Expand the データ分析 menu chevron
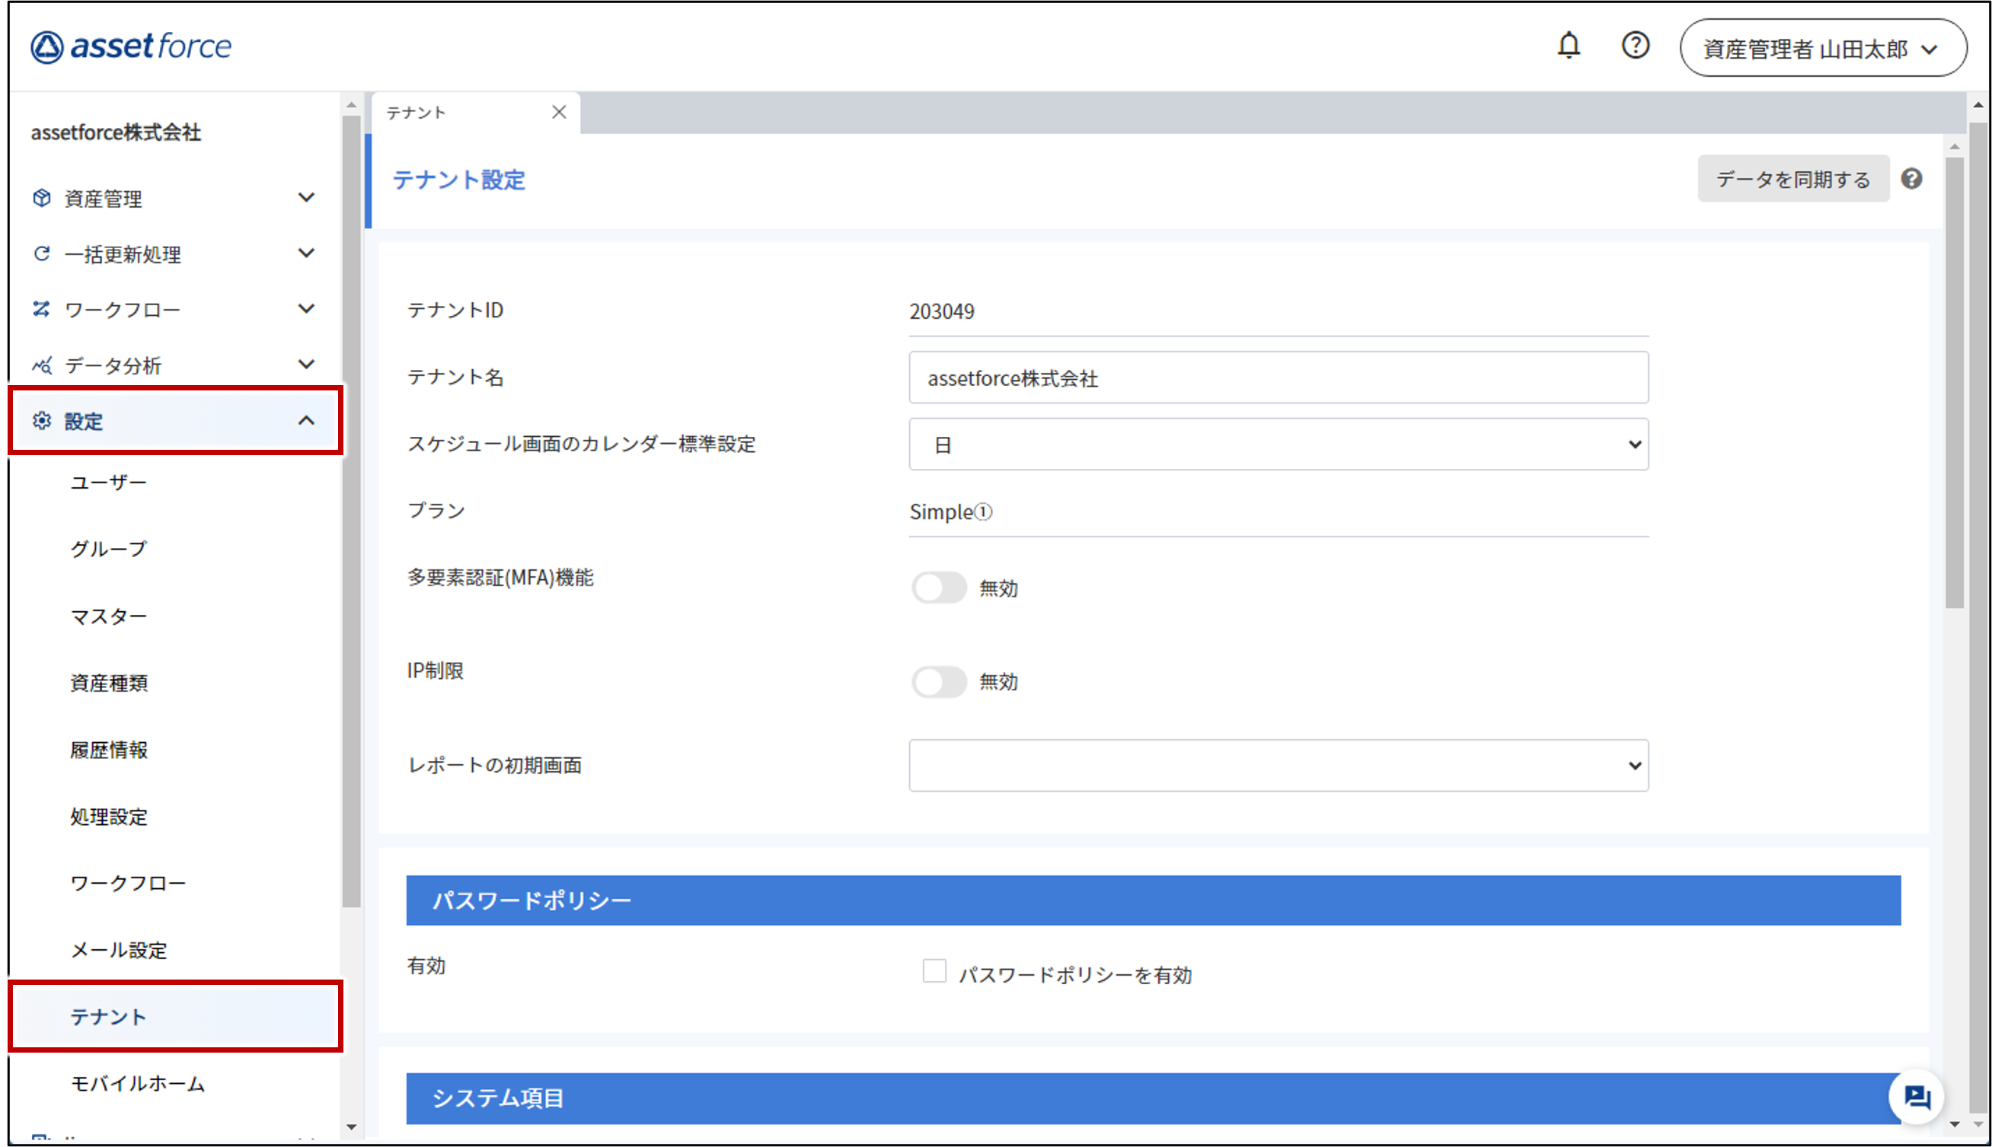This screenshot has width=1992, height=1147. tap(307, 364)
